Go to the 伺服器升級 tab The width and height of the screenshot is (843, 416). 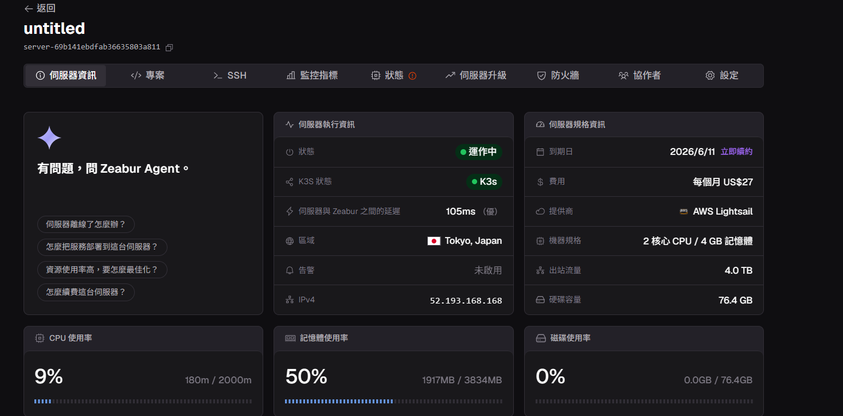476,76
